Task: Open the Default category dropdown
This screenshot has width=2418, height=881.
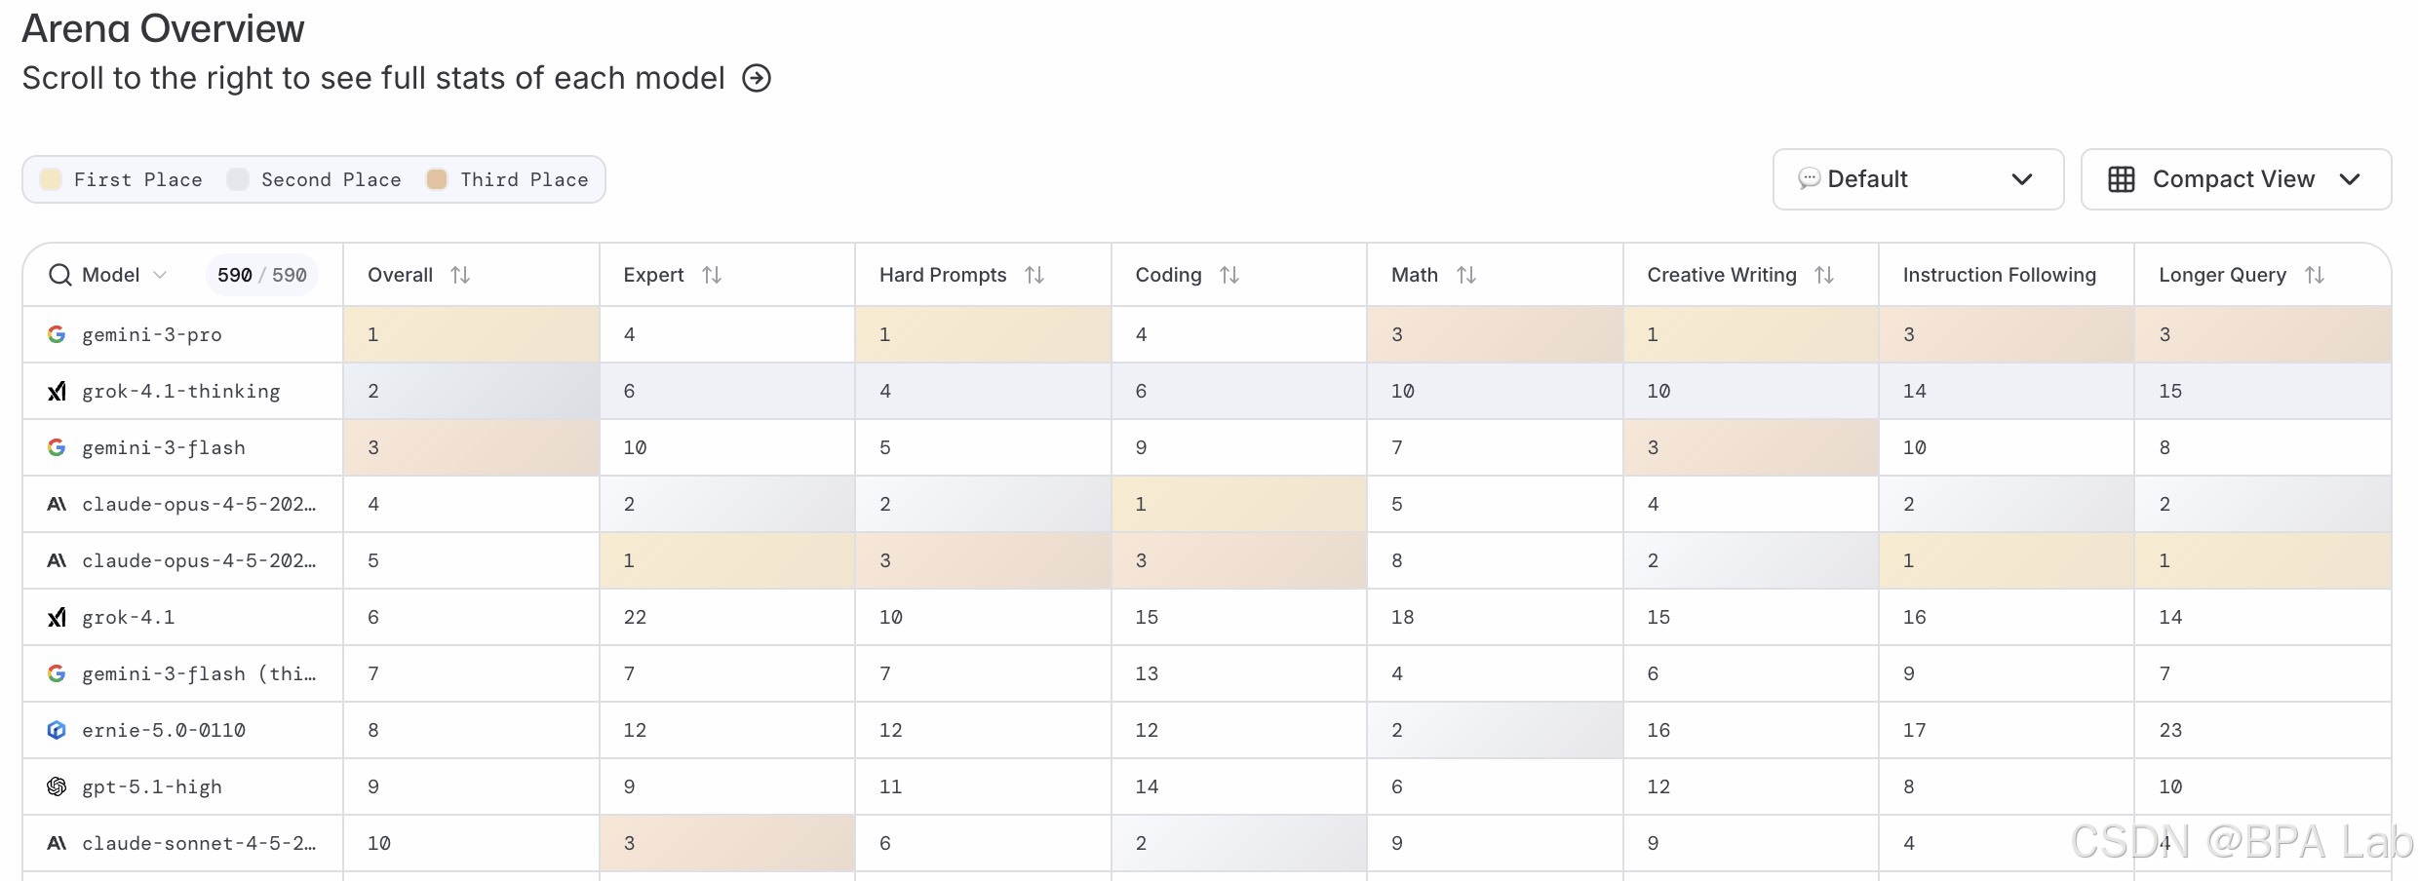Action: (1917, 179)
